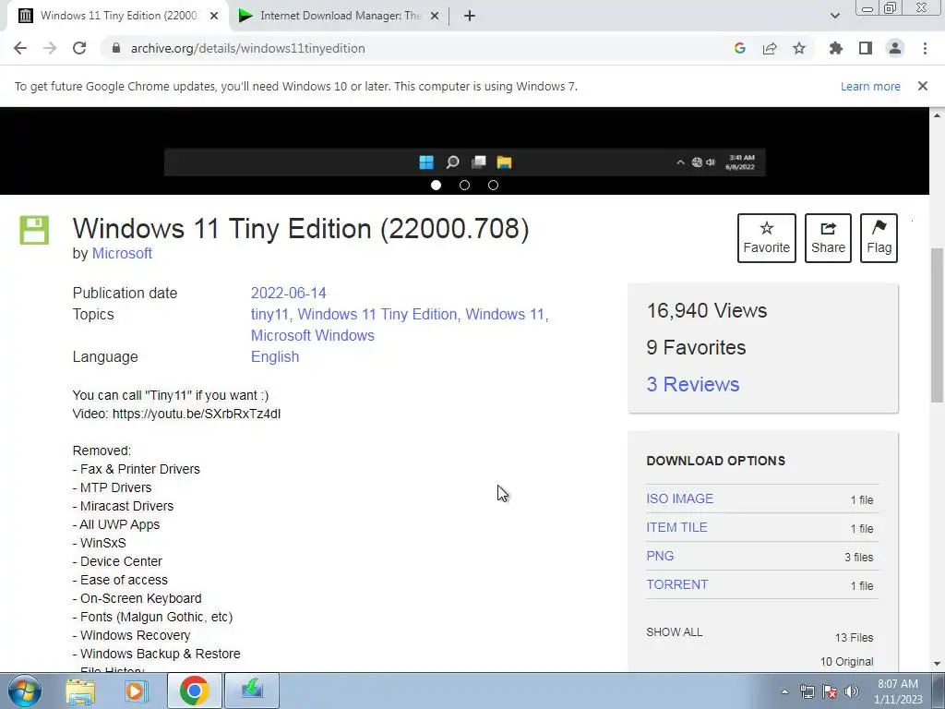This screenshot has height=709, width=945.
Task: Open publication date 2022-06-14 link
Action: (288, 293)
